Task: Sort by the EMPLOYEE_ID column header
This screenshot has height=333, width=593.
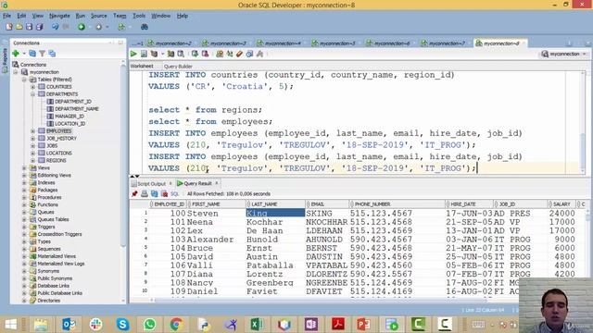Action: point(169,204)
